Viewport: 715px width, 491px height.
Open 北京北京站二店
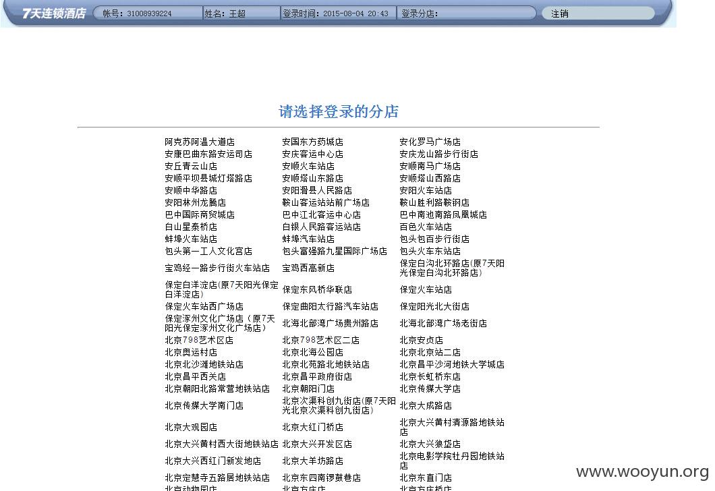click(x=430, y=353)
